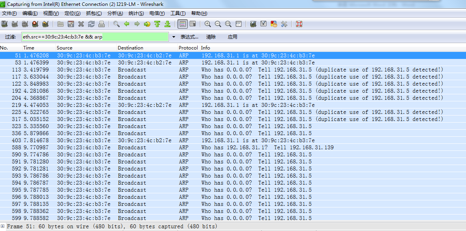Sort by the No. column header
The image size is (466, 231).
point(11,48)
